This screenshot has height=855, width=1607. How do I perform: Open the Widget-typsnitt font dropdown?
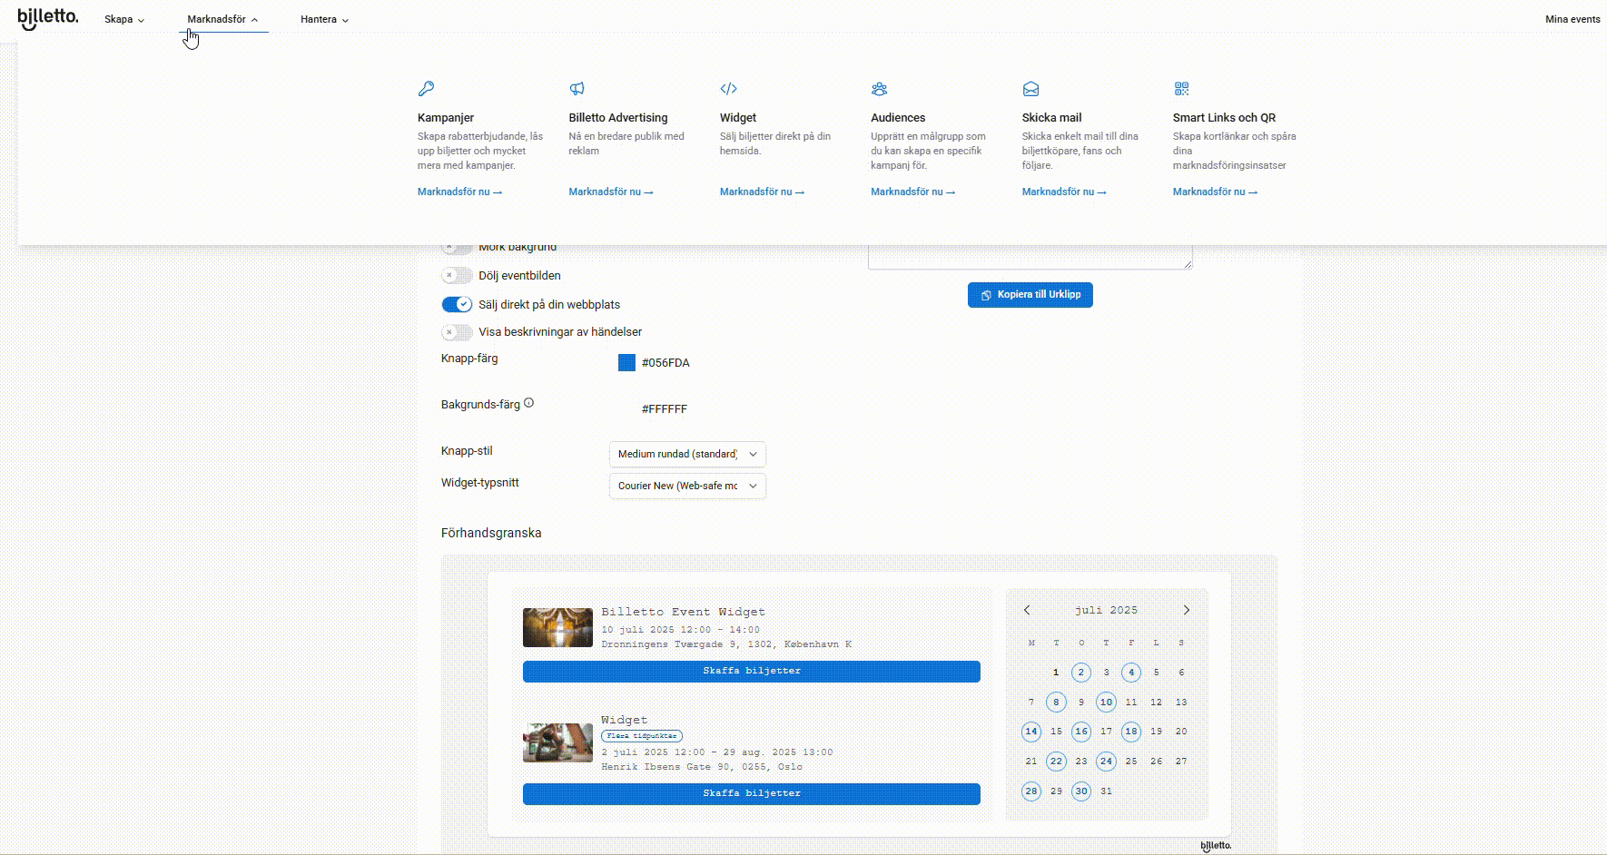[687, 486]
